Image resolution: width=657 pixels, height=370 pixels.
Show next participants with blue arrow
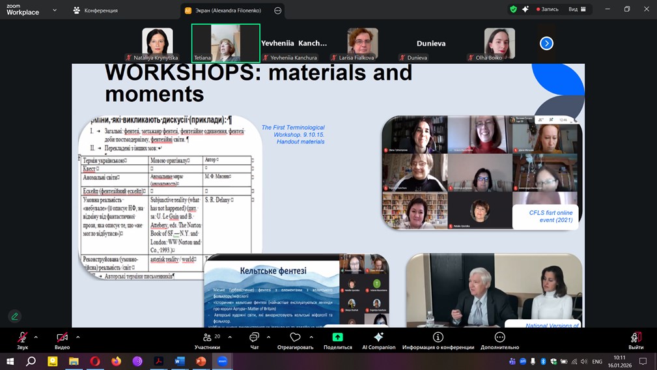pyautogui.click(x=546, y=43)
